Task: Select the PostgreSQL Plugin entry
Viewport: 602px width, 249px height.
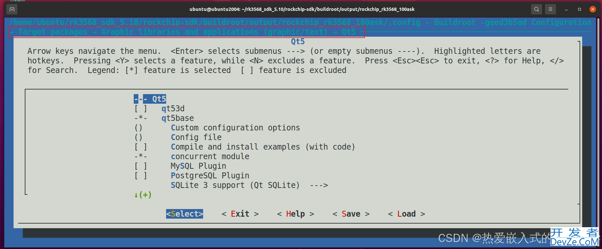Action: (210, 176)
